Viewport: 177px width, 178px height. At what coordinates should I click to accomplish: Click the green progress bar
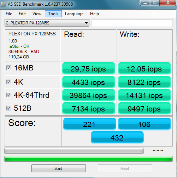coord(88,159)
